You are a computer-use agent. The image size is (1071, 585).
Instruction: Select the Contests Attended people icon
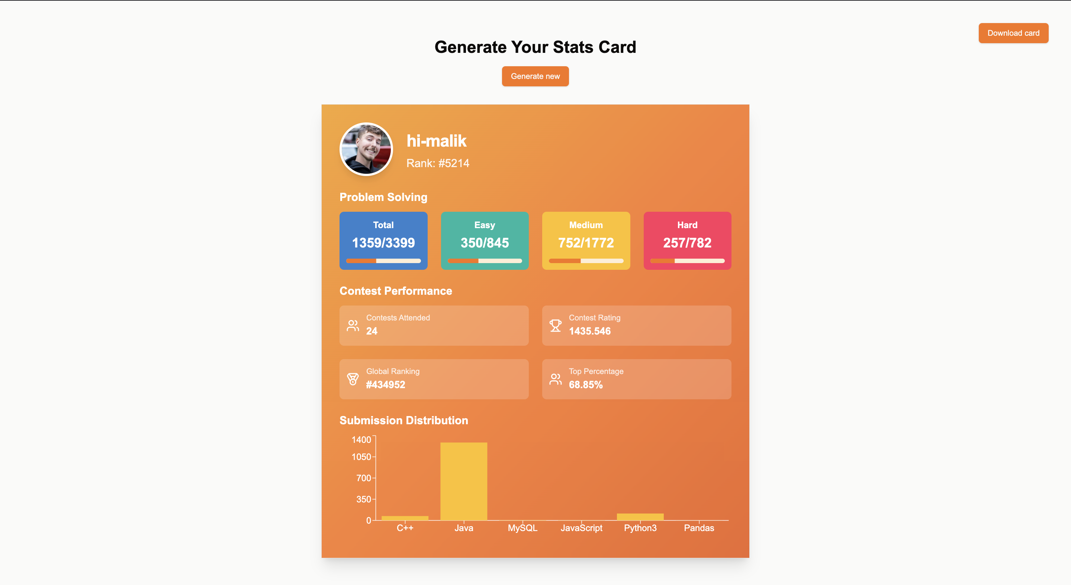353,325
